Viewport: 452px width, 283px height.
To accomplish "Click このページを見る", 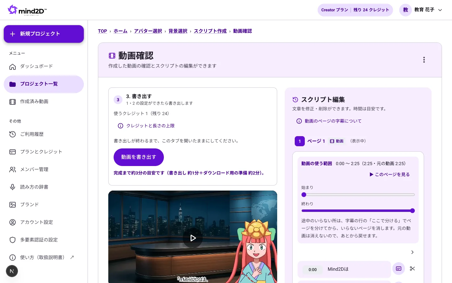I will point(390,175).
